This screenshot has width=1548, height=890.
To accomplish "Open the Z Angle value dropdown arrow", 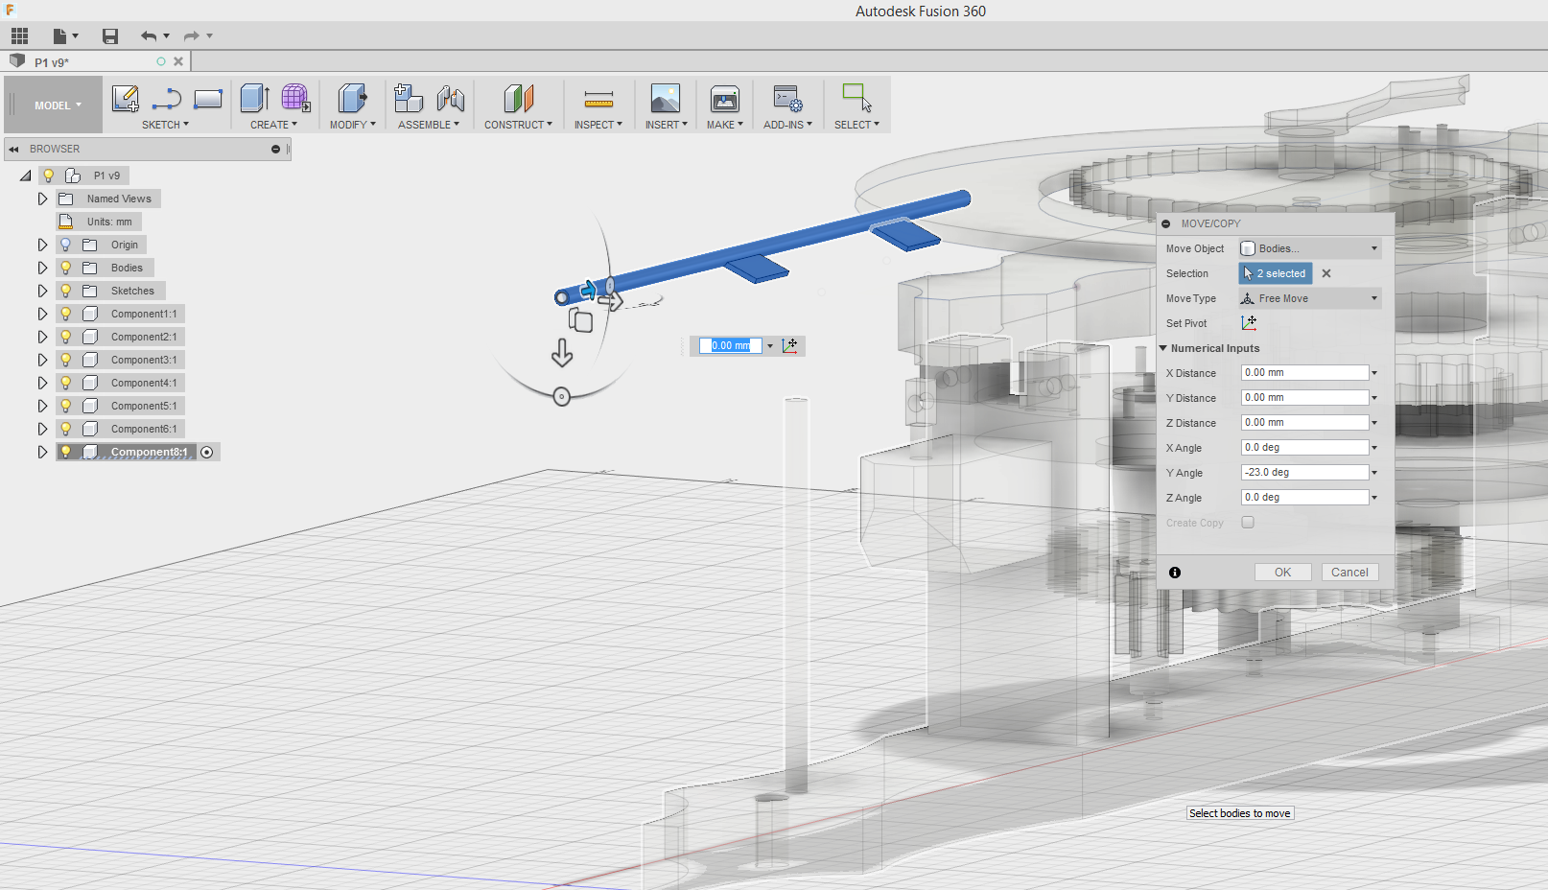I will click(1374, 498).
